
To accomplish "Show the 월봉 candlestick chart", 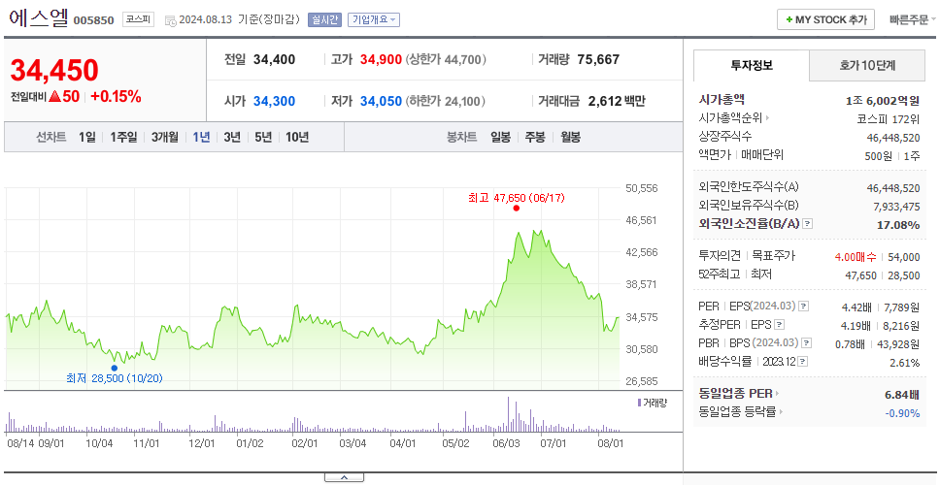I will coord(571,137).
